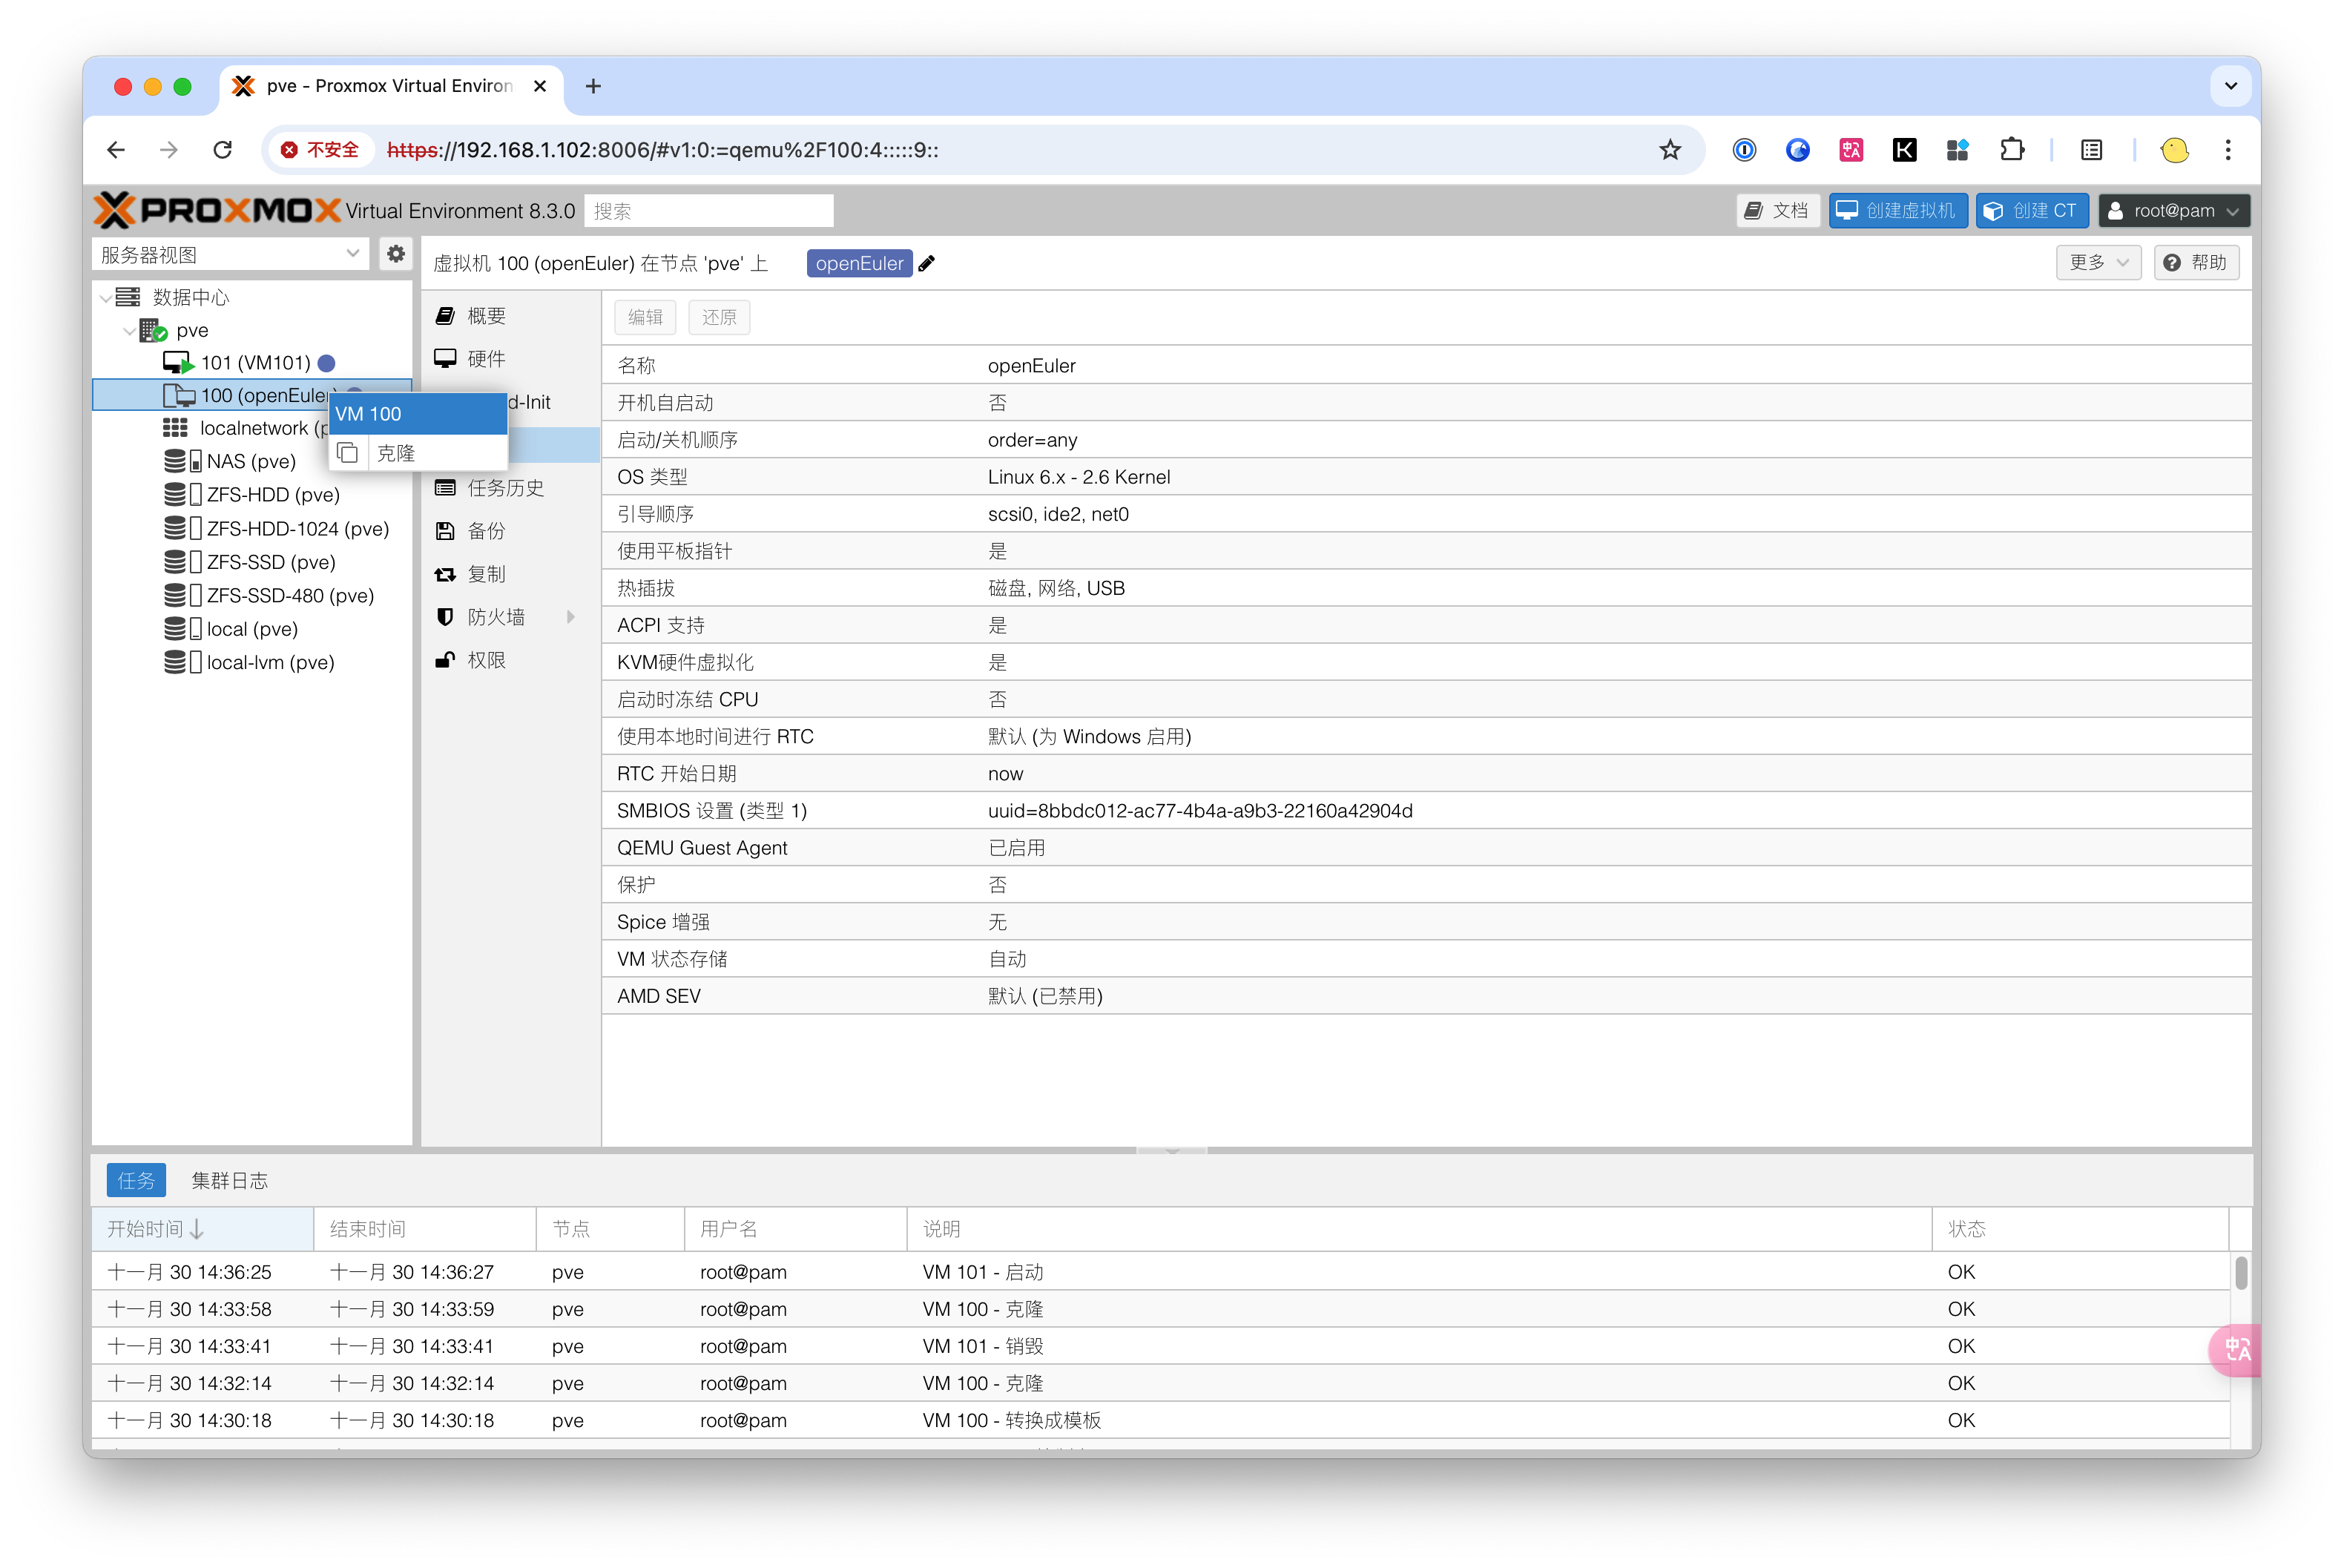Open the Hardware (硬件) monitor icon
The height and width of the screenshot is (1568, 2344).
pos(446,359)
